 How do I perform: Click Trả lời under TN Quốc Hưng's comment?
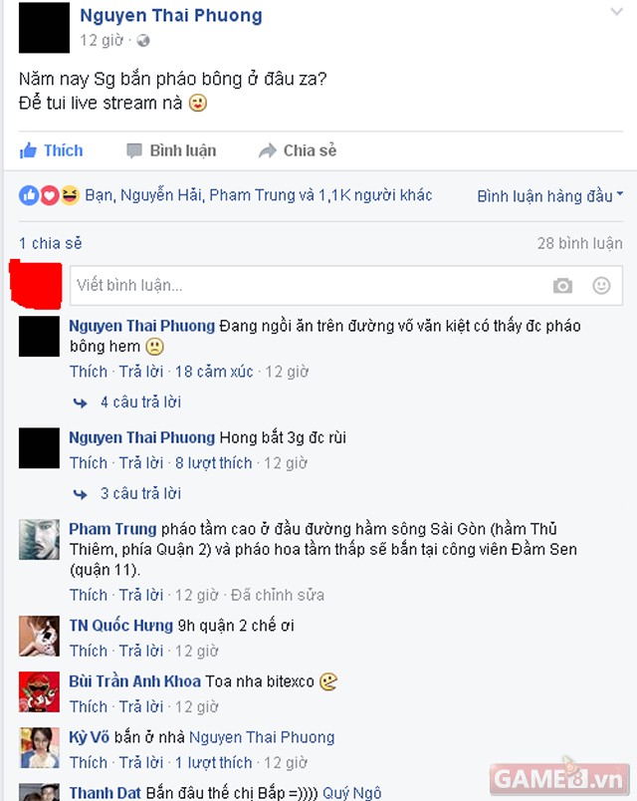click(x=141, y=651)
